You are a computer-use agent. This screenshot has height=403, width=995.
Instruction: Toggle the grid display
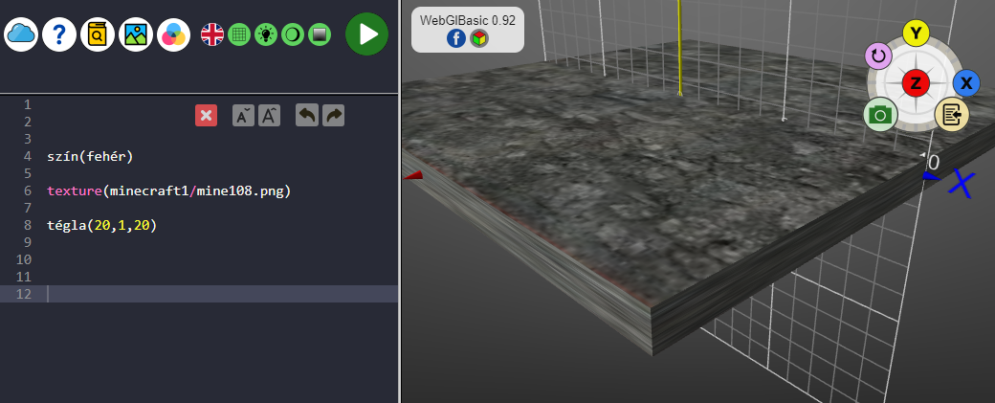point(239,35)
